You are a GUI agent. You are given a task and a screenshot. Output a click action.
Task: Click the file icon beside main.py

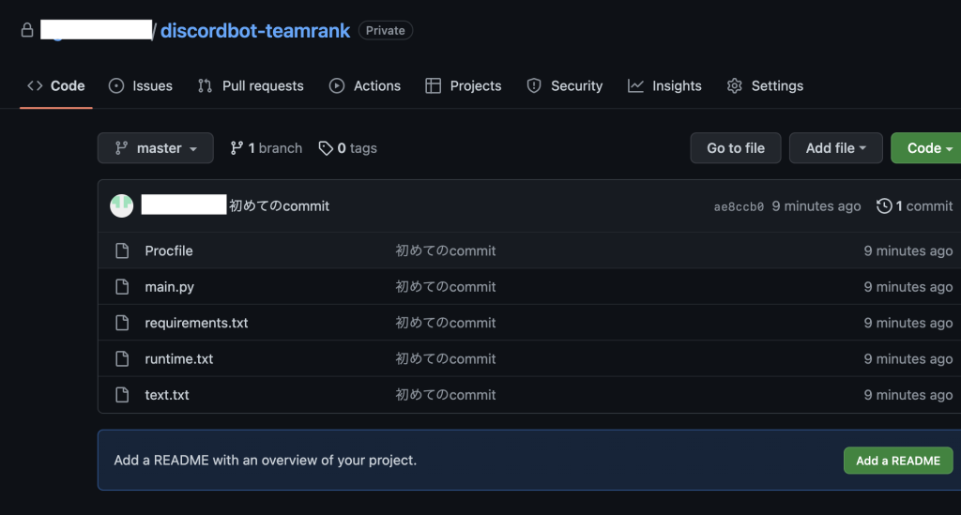pyautogui.click(x=122, y=287)
